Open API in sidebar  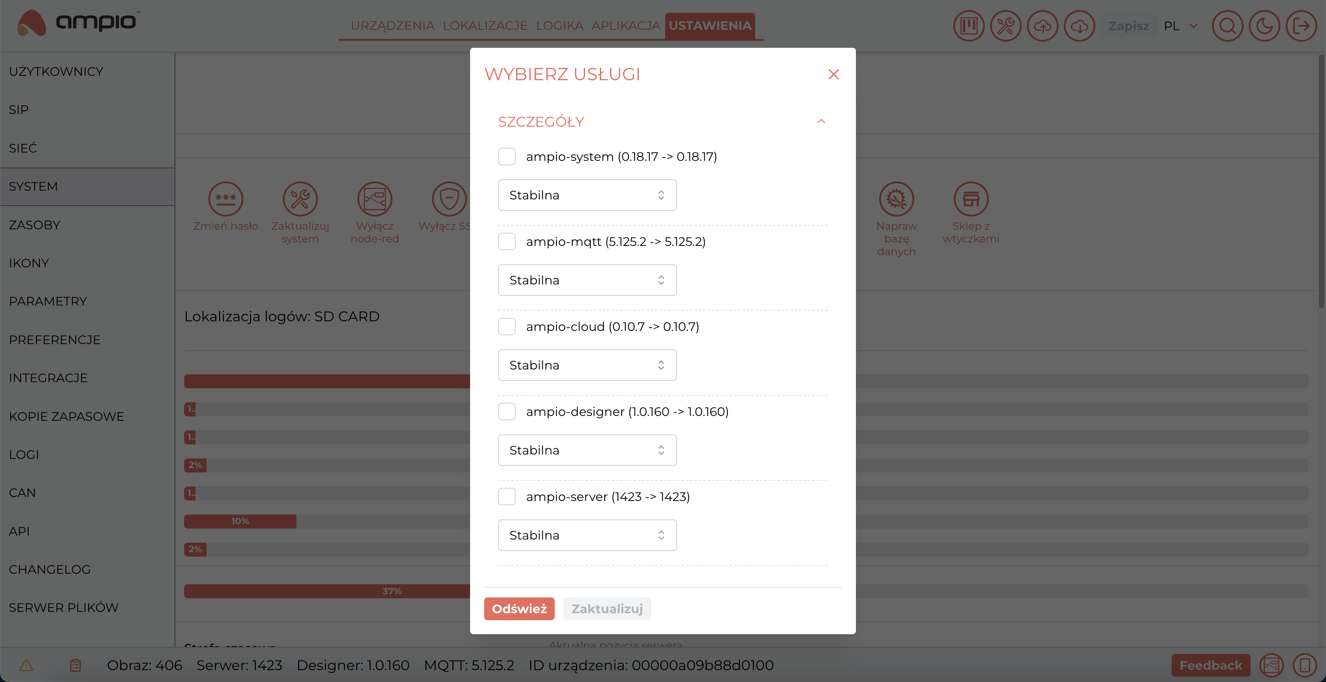tap(88, 531)
